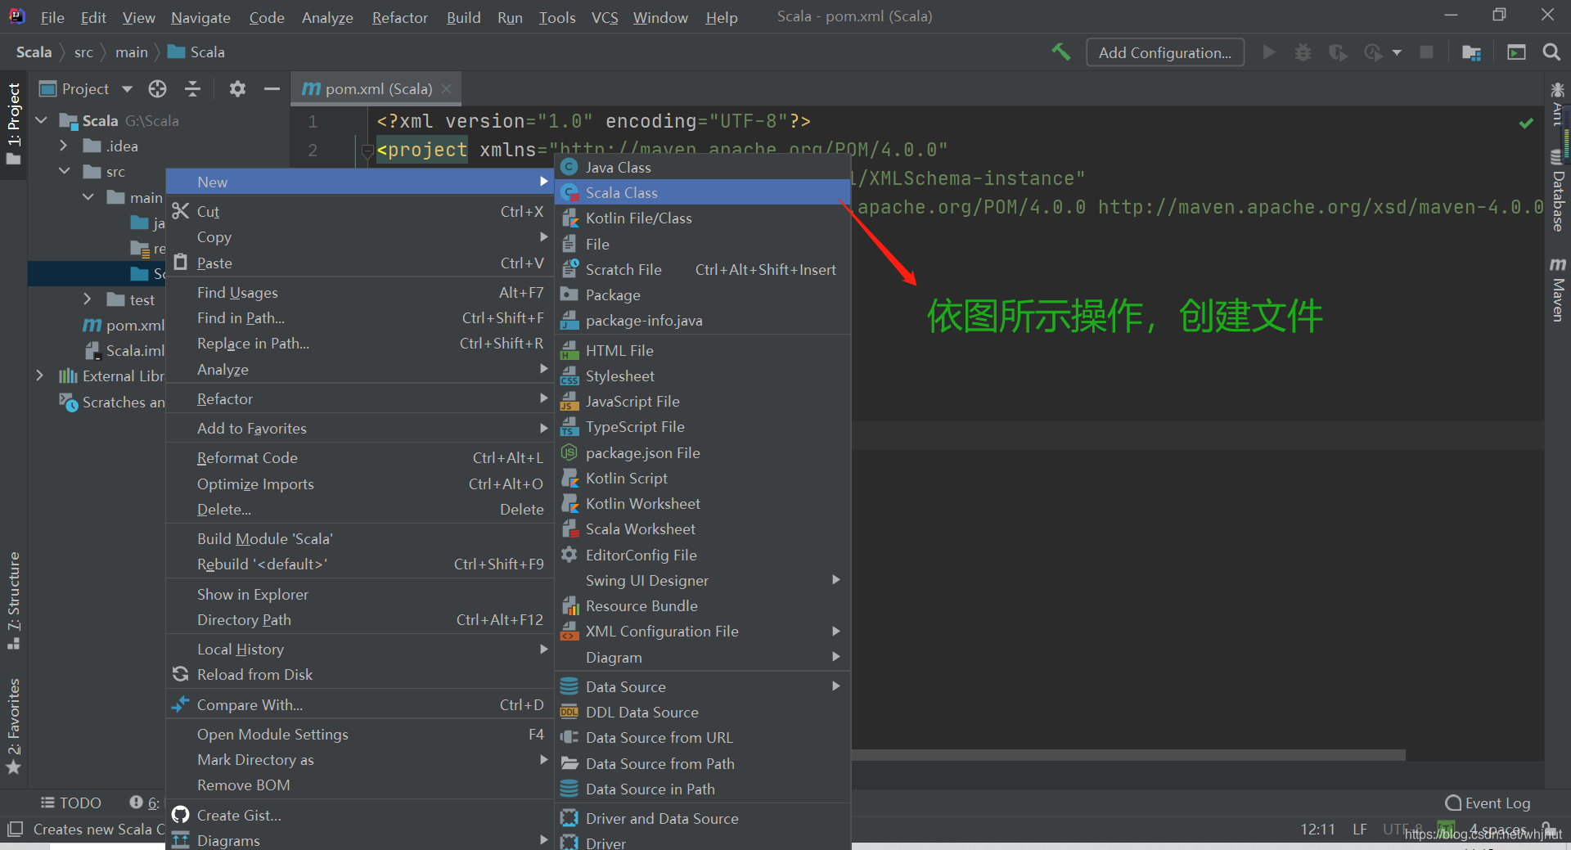1571x850 pixels.
Task: Choose Scala Worksheet option
Action: pyautogui.click(x=702, y=528)
